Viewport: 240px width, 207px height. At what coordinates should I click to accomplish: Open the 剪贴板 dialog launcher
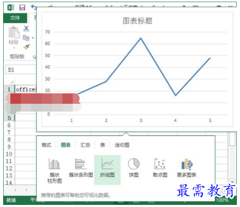(34, 57)
